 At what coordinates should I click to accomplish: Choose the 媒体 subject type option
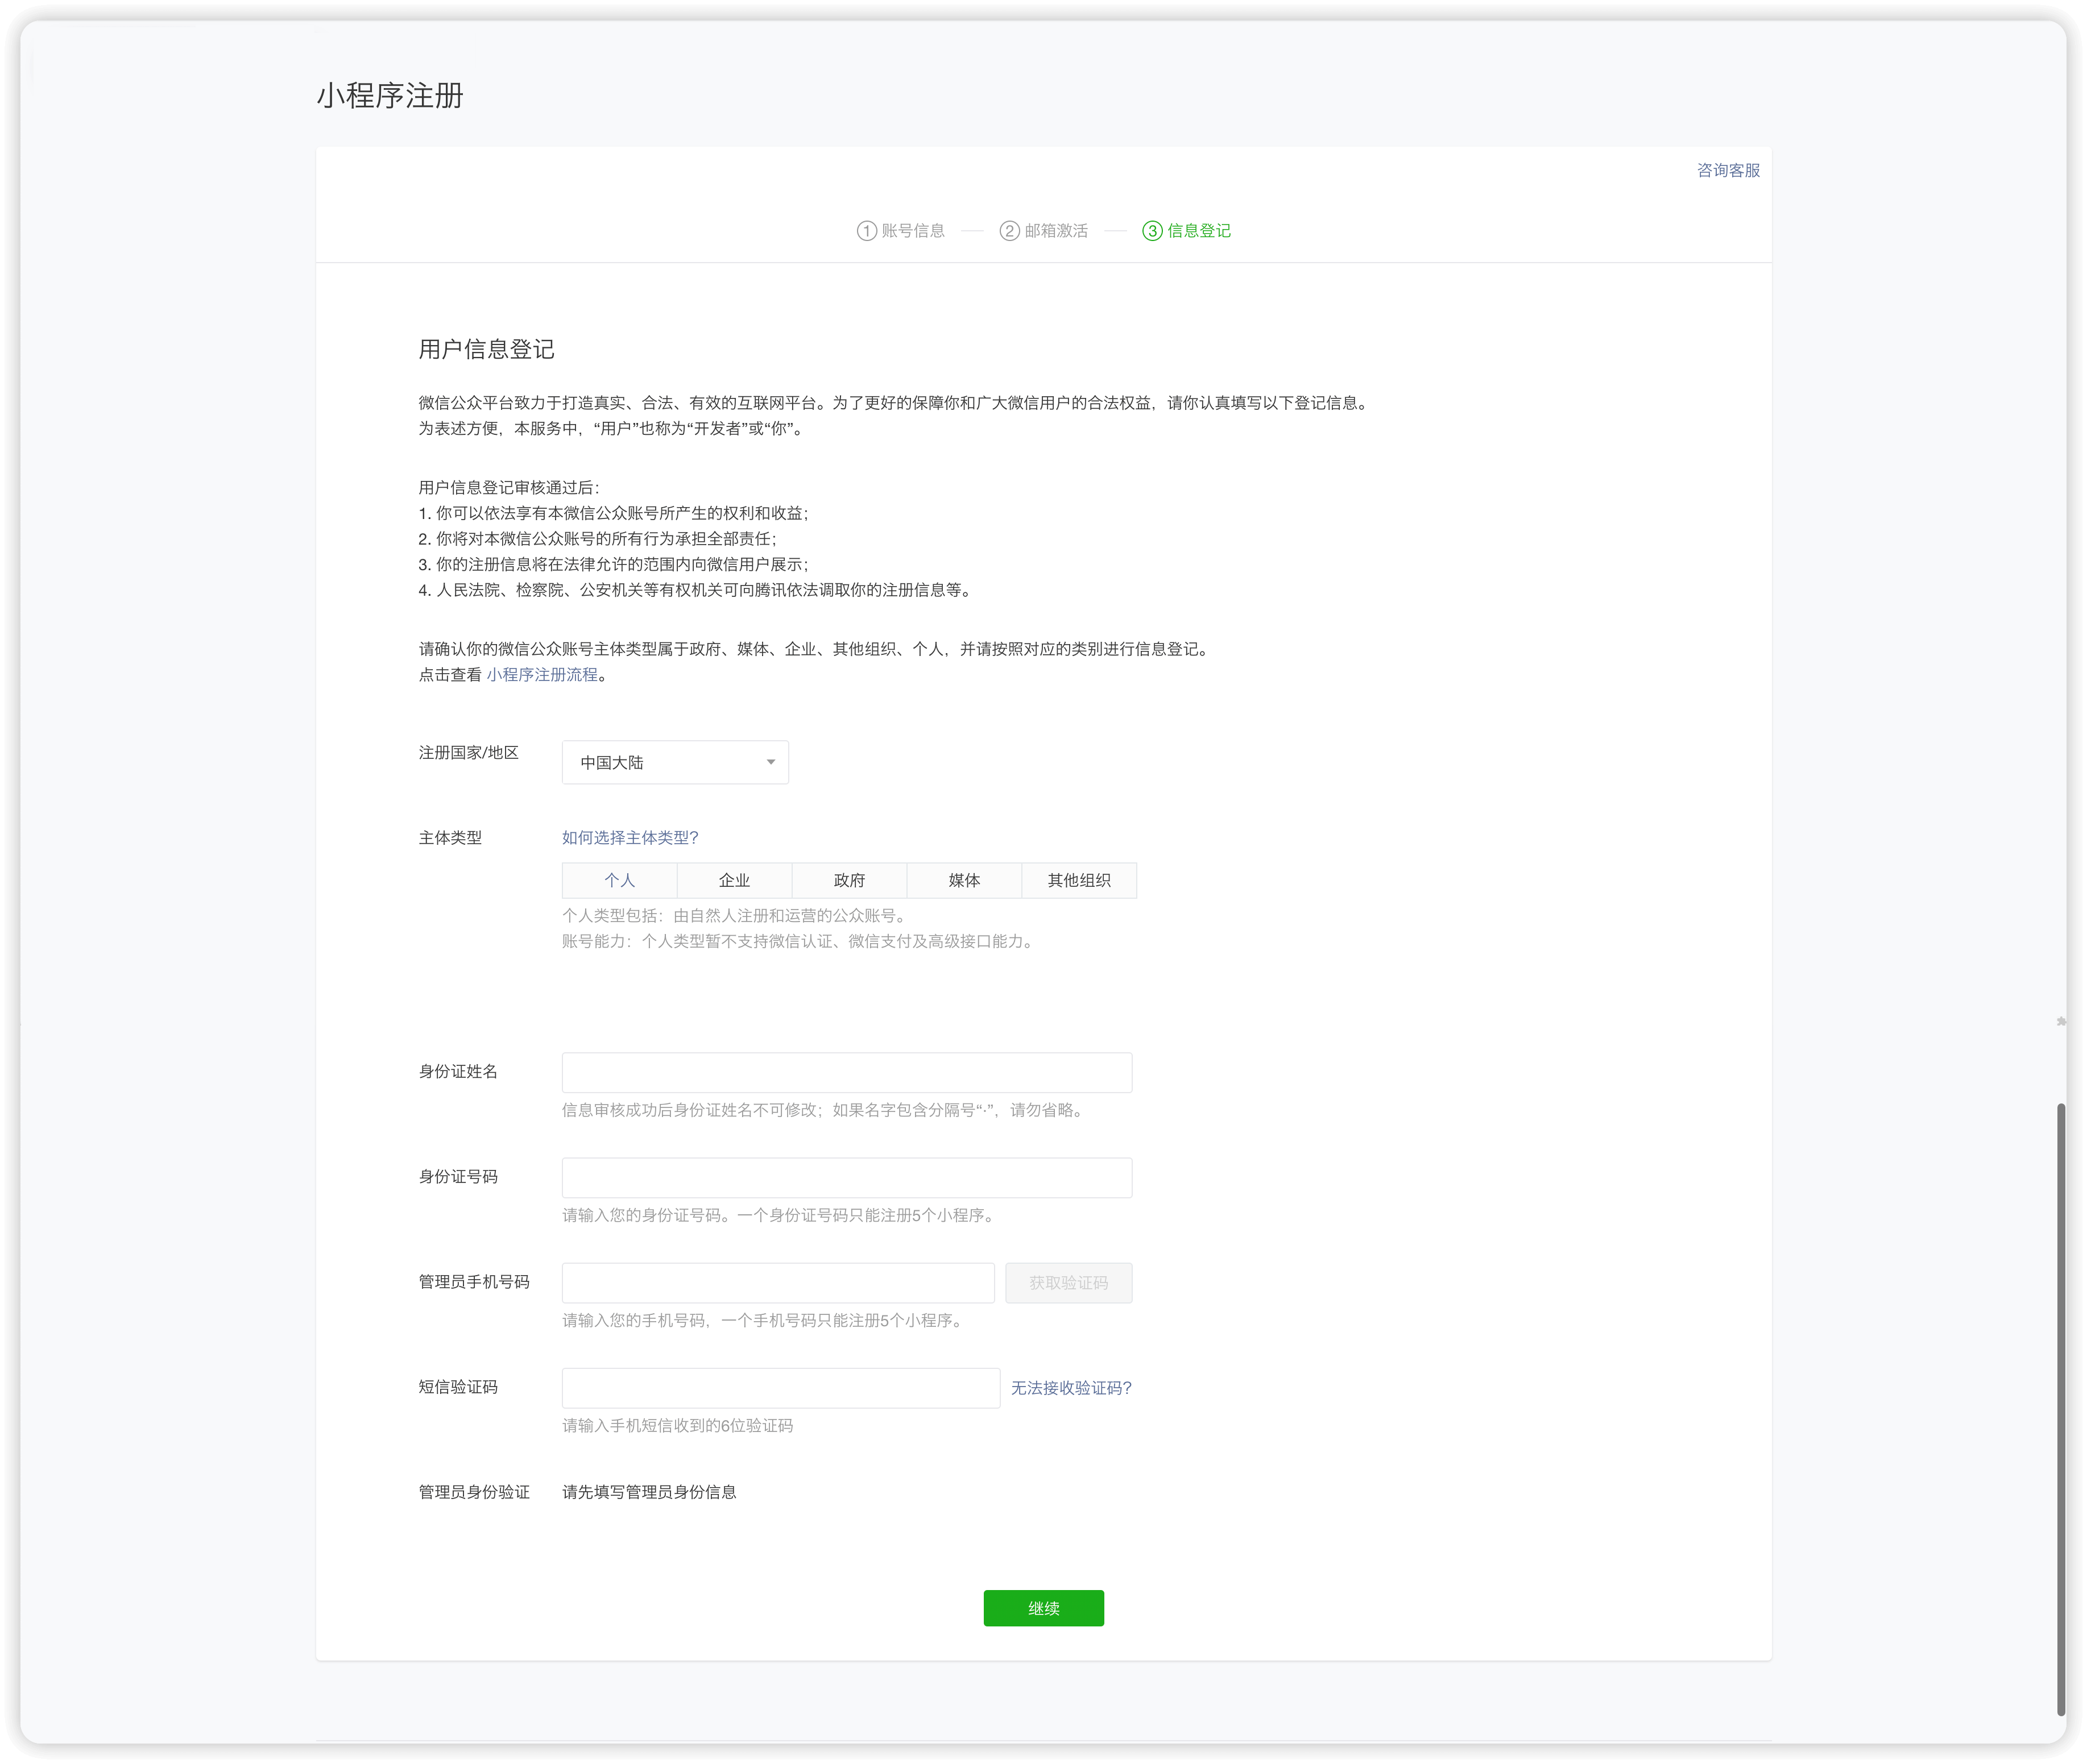coord(962,880)
